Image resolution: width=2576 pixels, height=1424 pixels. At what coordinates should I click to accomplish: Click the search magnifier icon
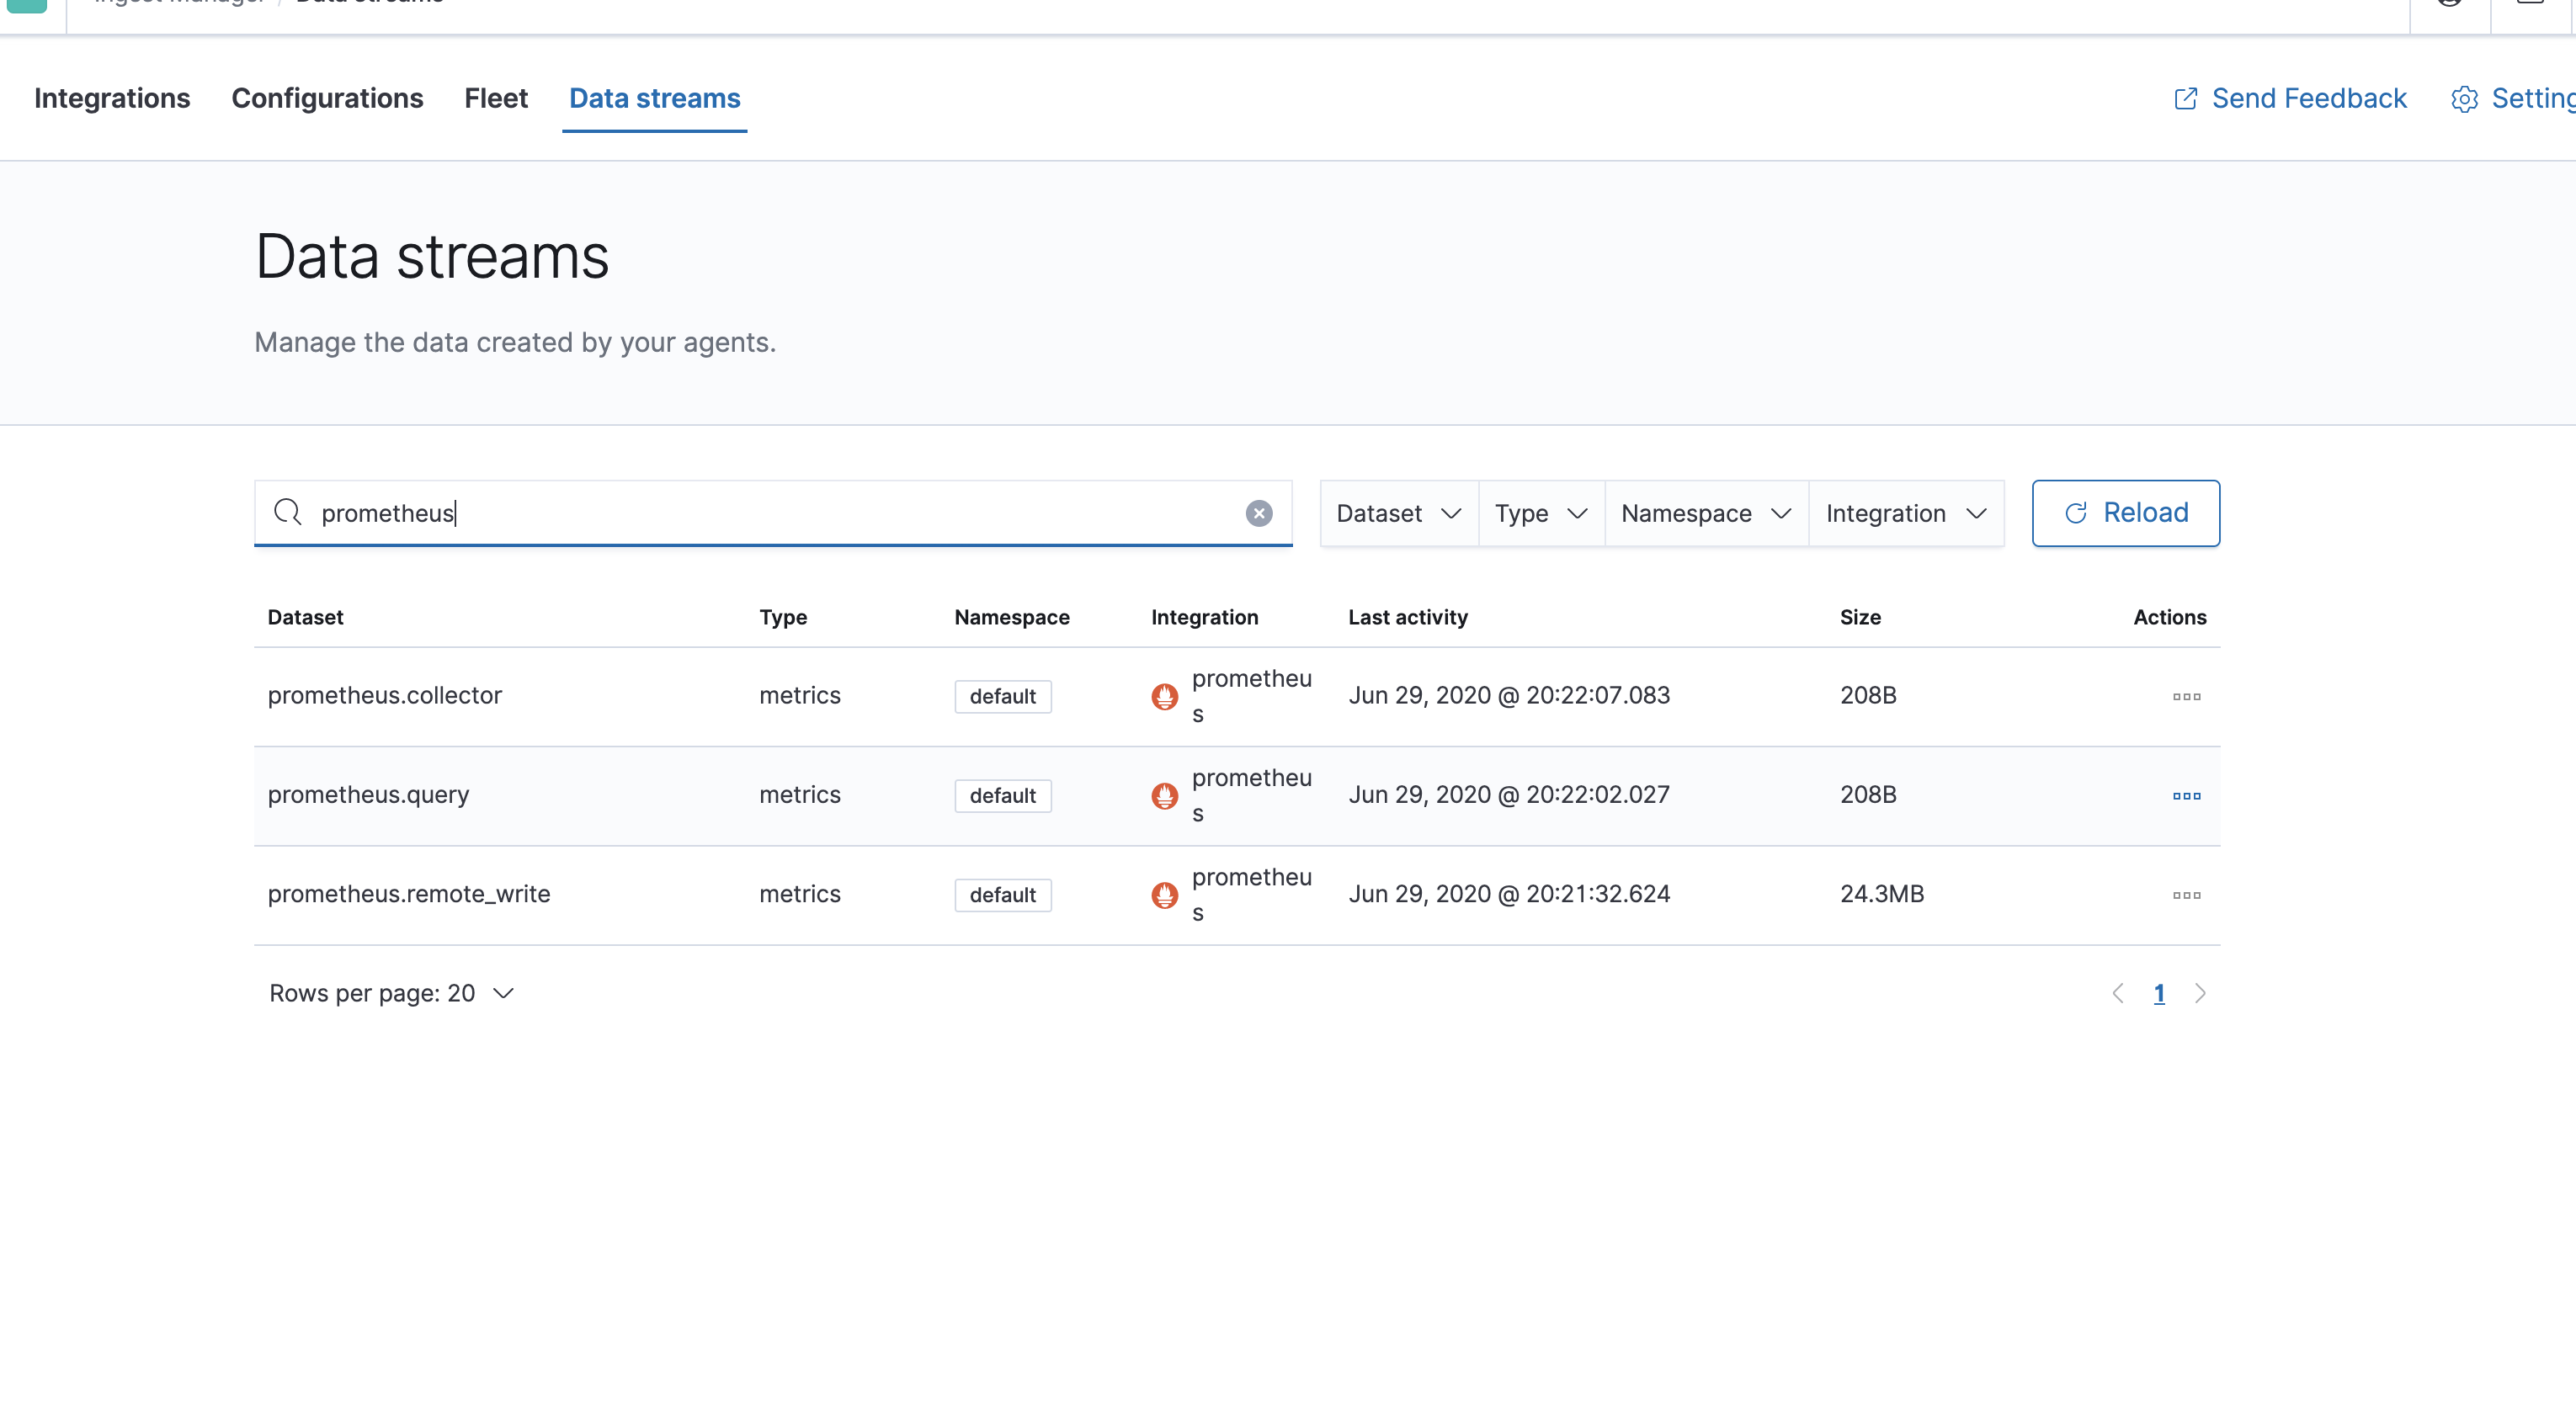(288, 512)
